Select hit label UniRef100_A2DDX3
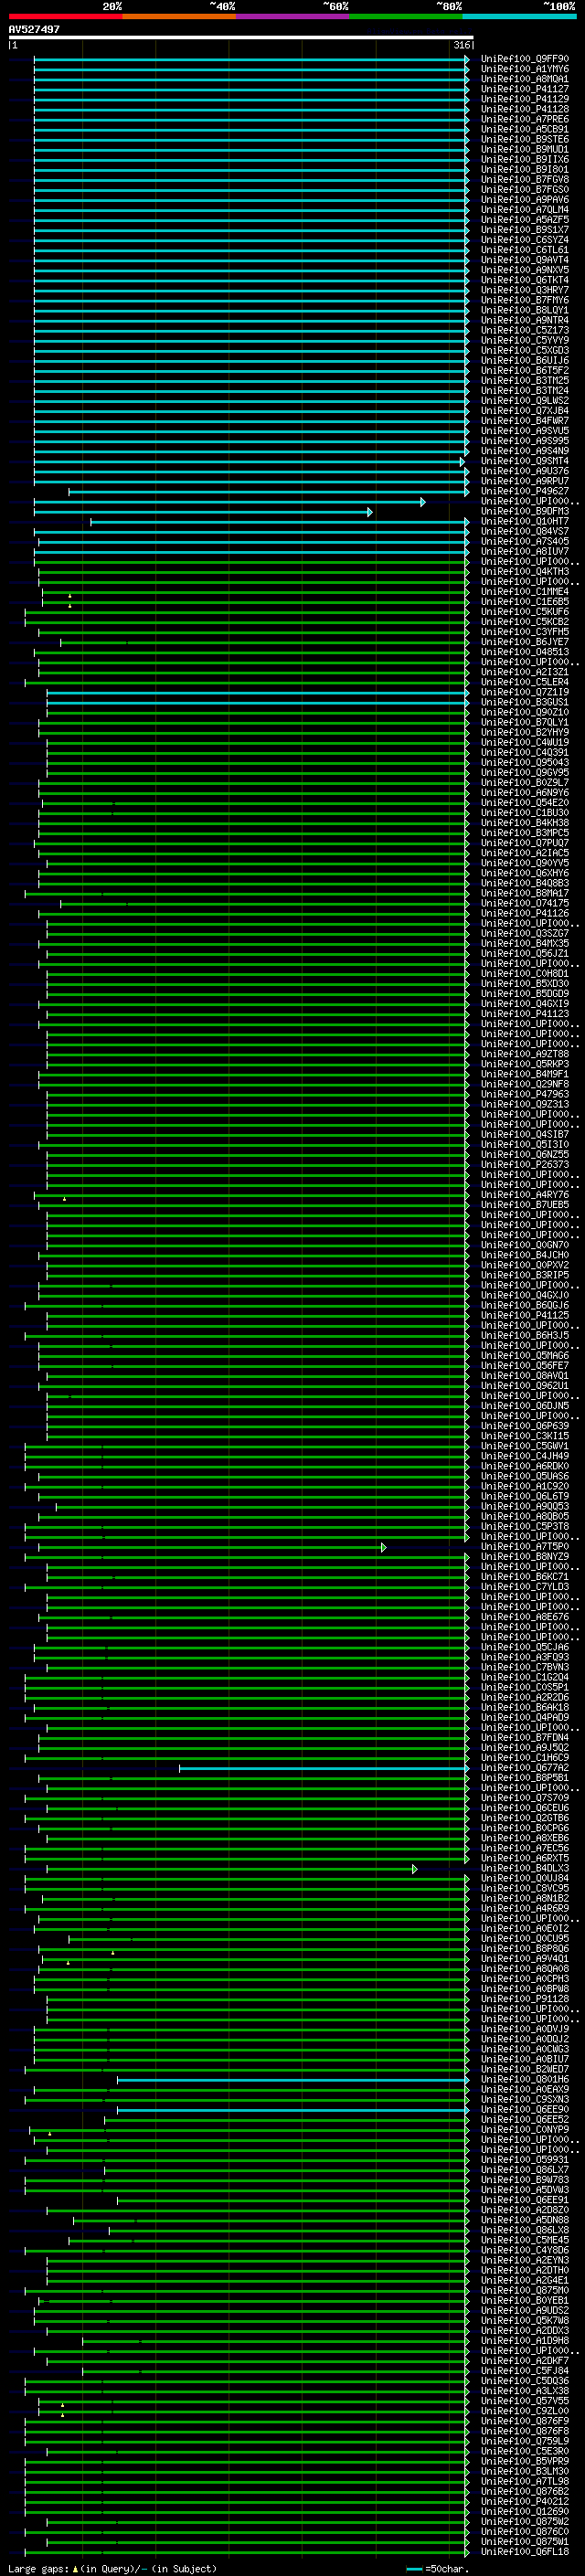 [x=524, y=2331]
